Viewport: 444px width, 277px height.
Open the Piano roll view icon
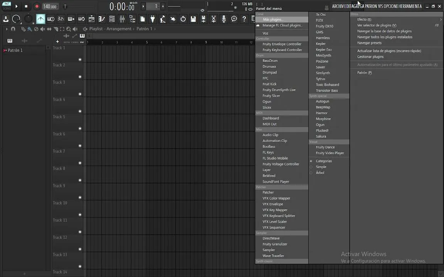coord(102,19)
